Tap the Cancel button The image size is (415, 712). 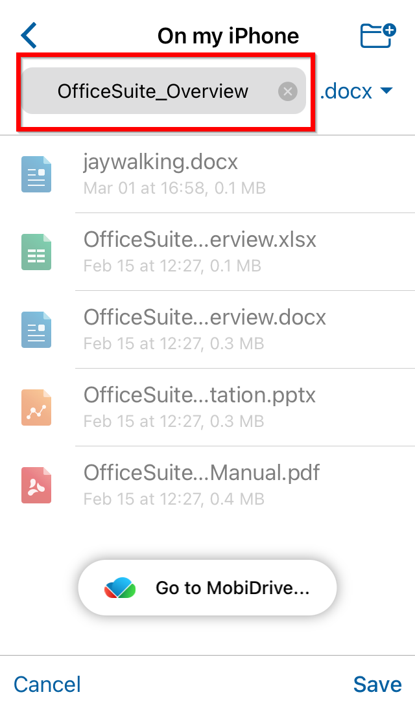(47, 684)
